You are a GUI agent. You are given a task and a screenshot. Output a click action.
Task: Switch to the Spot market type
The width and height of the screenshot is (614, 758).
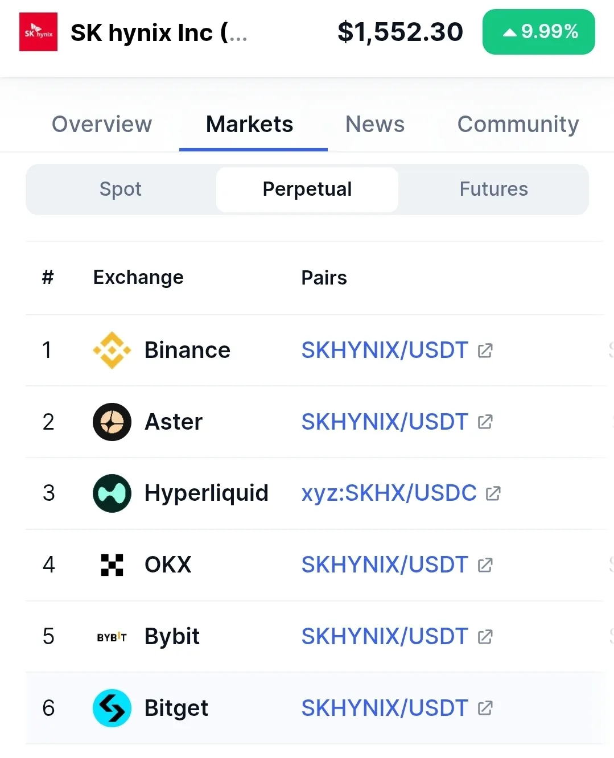pyautogui.click(x=121, y=189)
